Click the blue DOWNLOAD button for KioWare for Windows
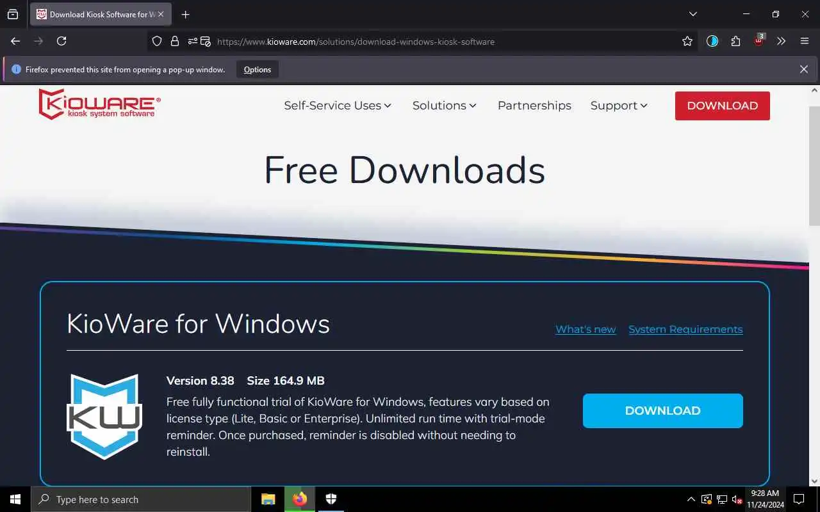Viewport: 820px width, 512px height. coord(663,411)
